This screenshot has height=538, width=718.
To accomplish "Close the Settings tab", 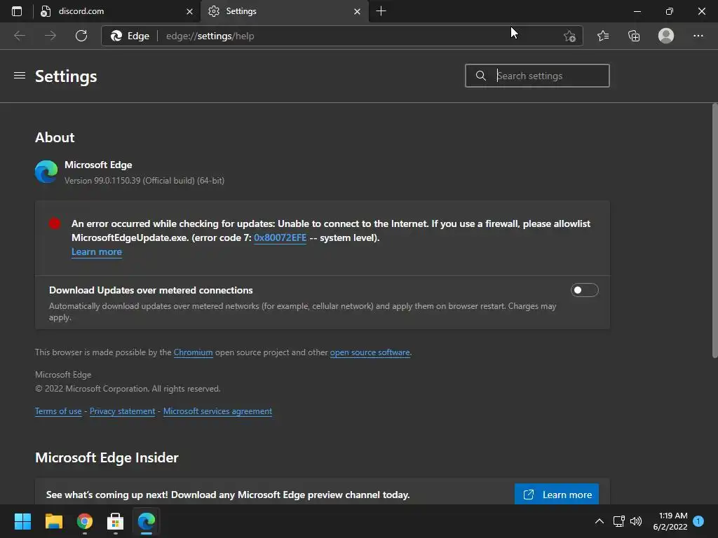I will point(357,11).
